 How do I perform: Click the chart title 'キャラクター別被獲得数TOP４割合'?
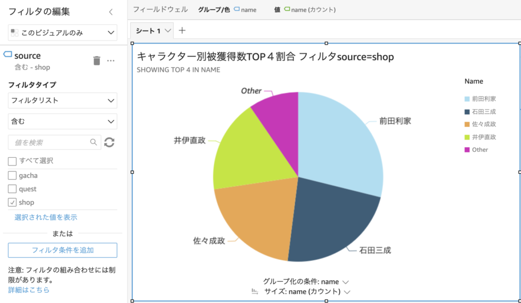[216, 57]
